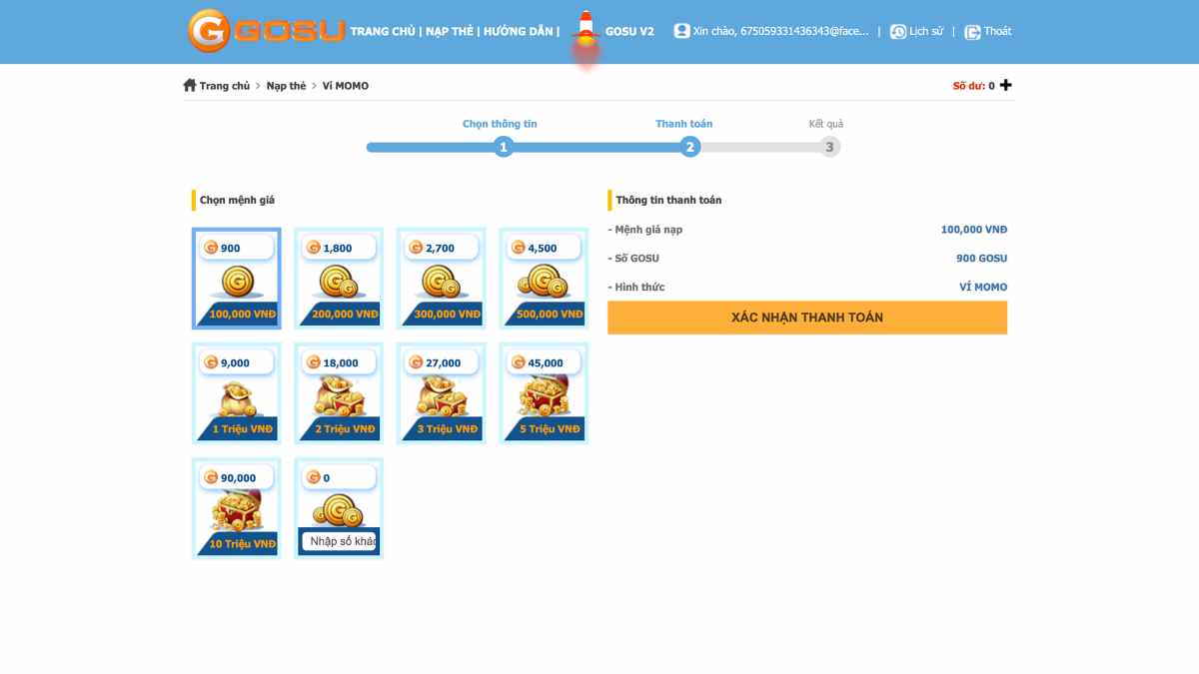Click the 900 GOSU payment value
Screen dimensions: 1199x674
click(982, 259)
